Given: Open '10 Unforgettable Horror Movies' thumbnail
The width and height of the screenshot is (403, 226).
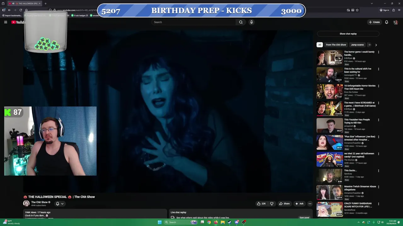Looking at the screenshot, I should (x=330, y=91).
